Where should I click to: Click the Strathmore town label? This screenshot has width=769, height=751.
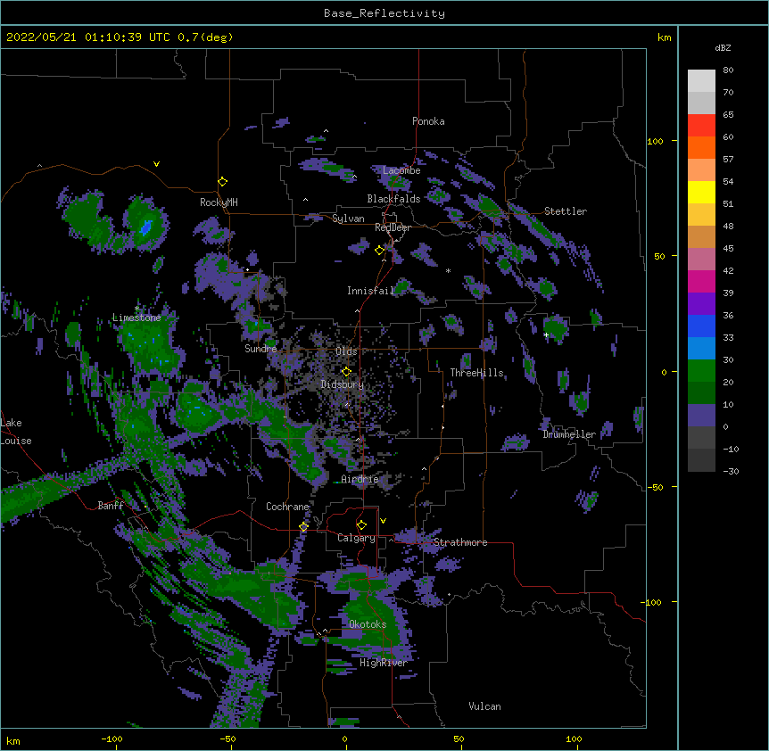(x=460, y=542)
